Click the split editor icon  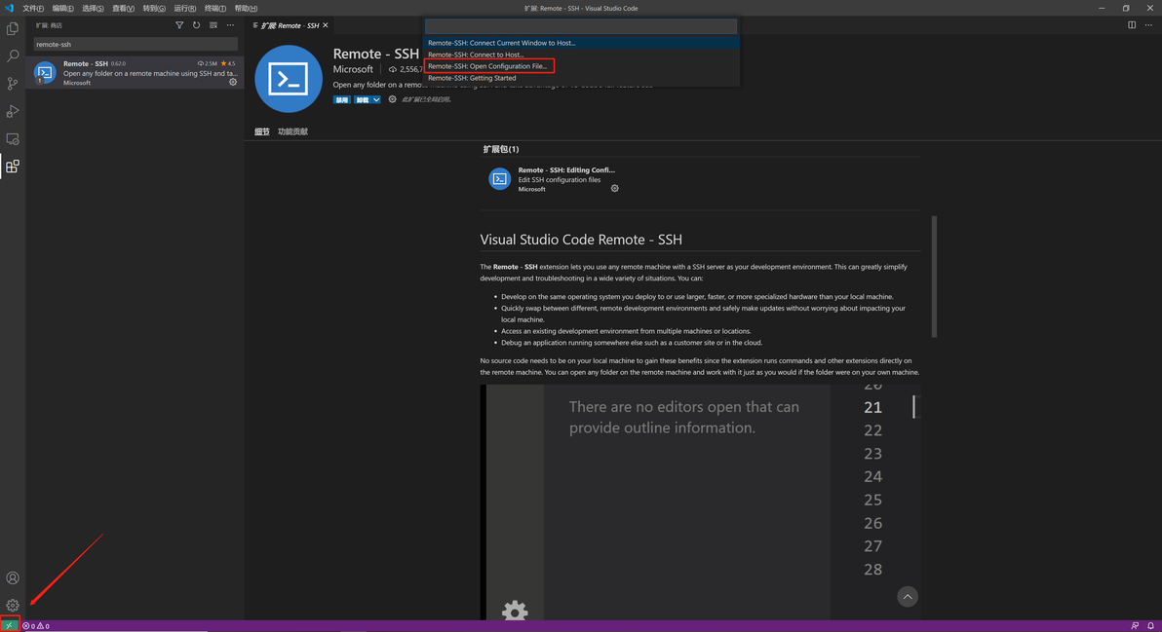(1132, 25)
